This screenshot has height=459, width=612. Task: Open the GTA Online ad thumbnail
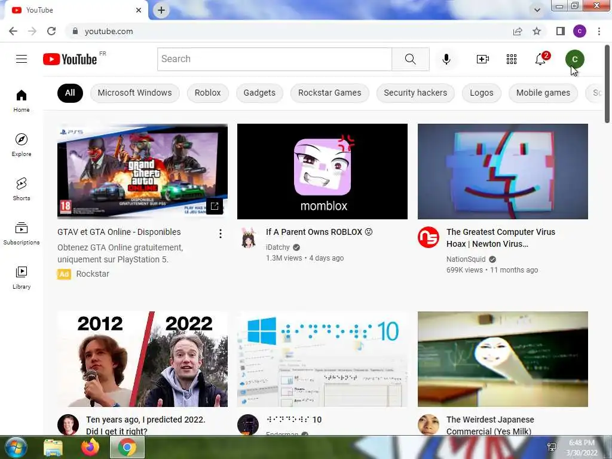tap(142, 172)
